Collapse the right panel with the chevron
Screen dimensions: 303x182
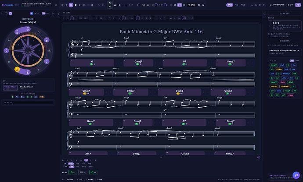click(264, 14)
